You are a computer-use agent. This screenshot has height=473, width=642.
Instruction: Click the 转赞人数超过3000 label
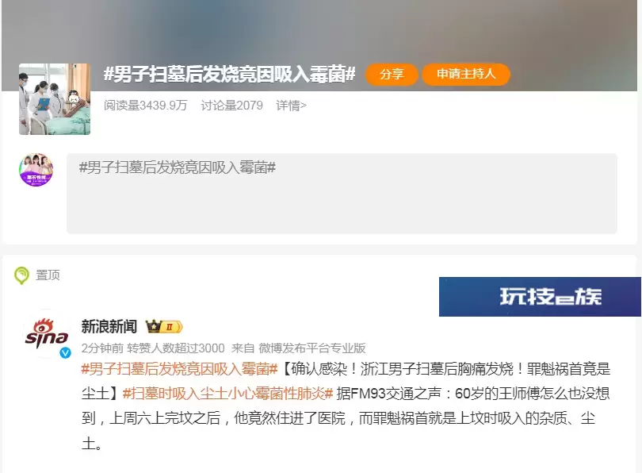click(x=176, y=348)
